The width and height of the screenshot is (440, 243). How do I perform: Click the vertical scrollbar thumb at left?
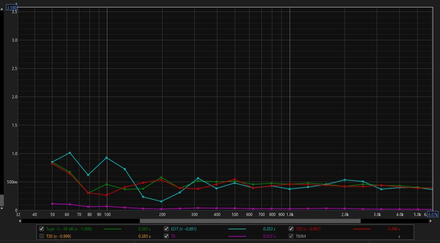[2, 200]
